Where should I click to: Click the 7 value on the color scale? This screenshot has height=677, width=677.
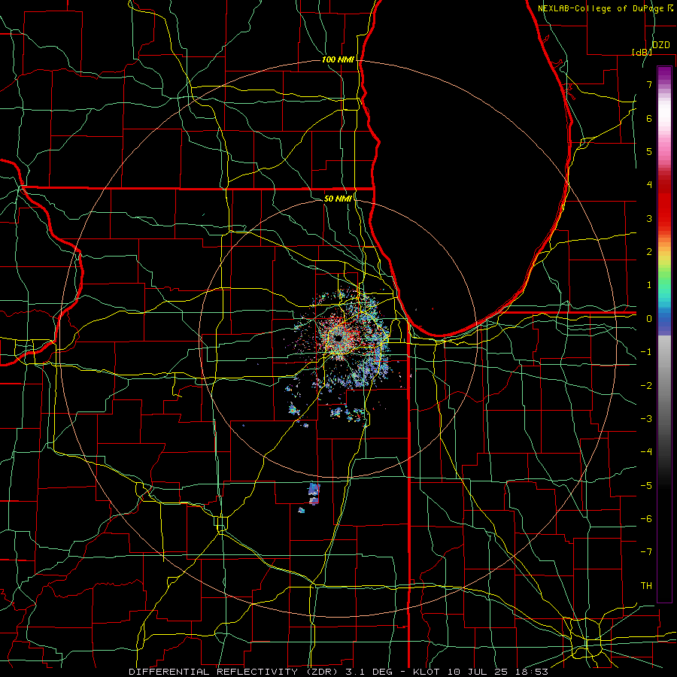pyautogui.click(x=649, y=84)
